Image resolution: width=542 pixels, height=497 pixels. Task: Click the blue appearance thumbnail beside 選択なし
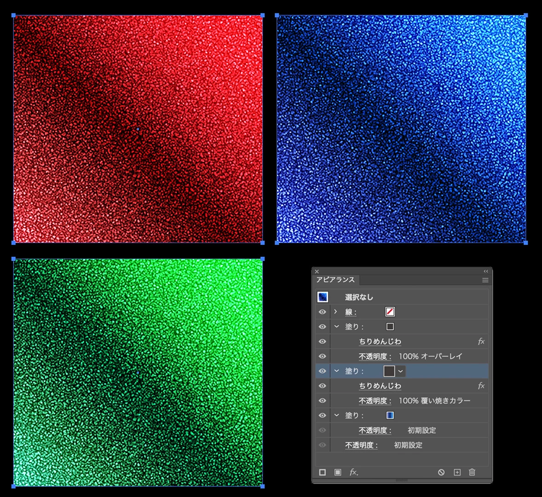[x=323, y=297]
